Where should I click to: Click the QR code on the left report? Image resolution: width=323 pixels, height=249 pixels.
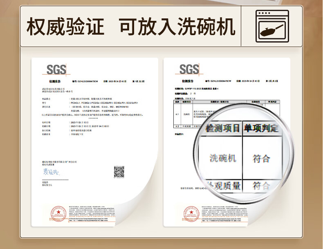point(119,172)
